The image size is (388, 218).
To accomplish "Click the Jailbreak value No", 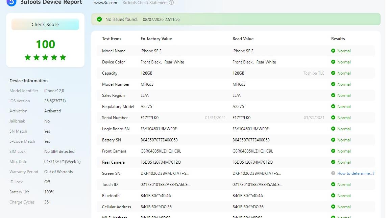I will [47, 121].
